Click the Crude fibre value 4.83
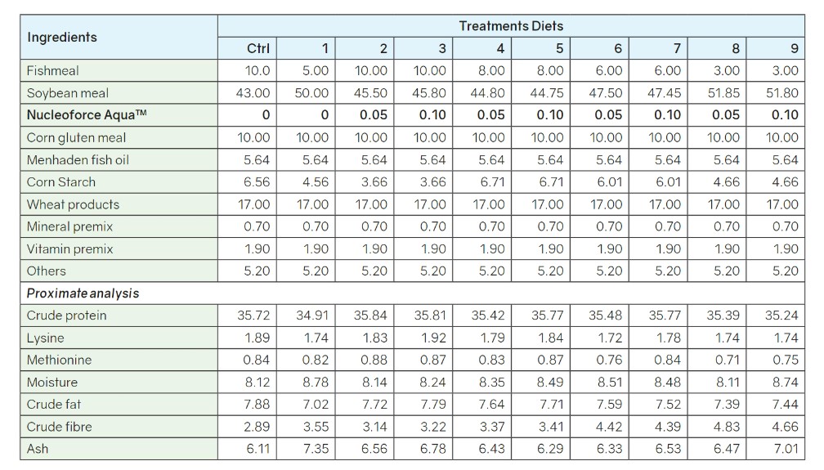 [725, 426]
